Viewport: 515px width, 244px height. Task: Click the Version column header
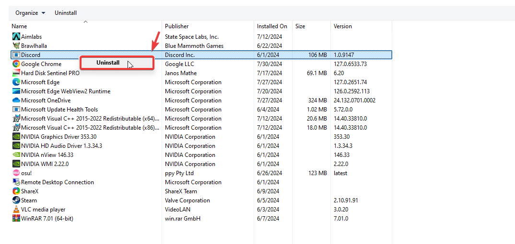coord(343,26)
